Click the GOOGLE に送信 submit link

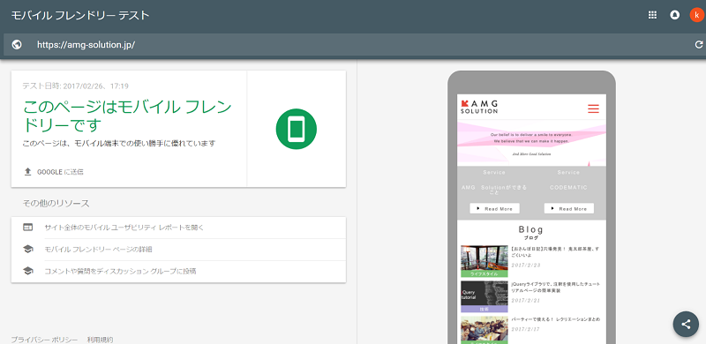pyautogui.click(x=60, y=172)
